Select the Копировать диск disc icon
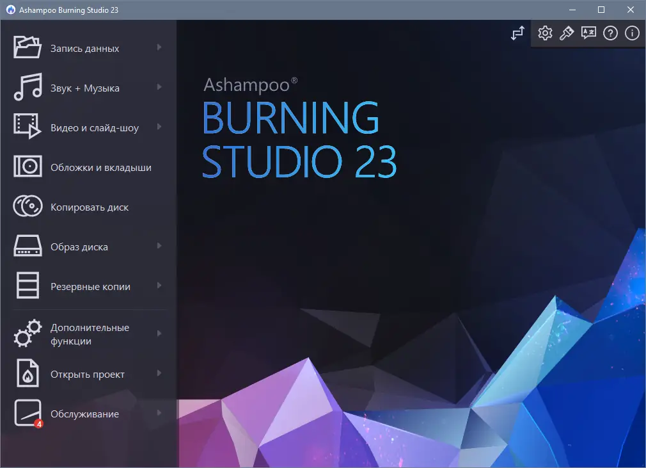Image resolution: width=646 pixels, height=468 pixels. pyautogui.click(x=27, y=206)
